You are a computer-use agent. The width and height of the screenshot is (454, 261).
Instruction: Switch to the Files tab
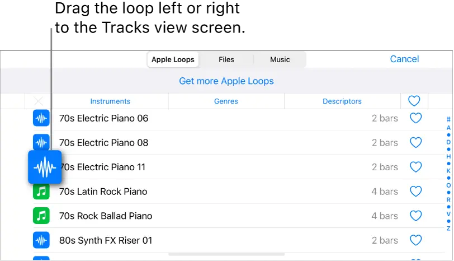pos(226,59)
